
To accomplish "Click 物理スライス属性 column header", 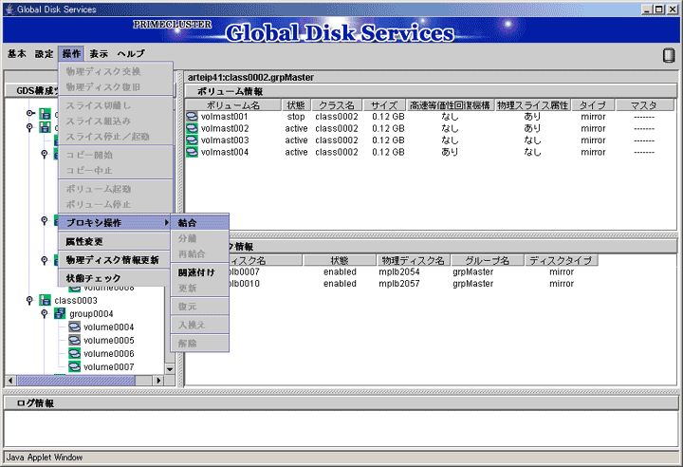I will (533, 105).
